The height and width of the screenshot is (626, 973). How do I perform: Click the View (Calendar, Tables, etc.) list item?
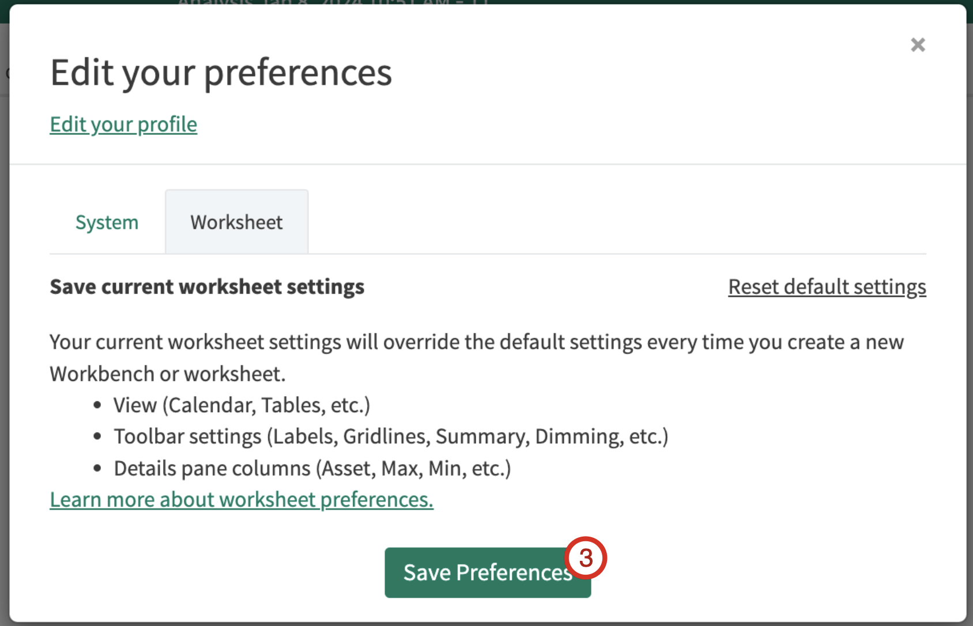pos(242,405)
